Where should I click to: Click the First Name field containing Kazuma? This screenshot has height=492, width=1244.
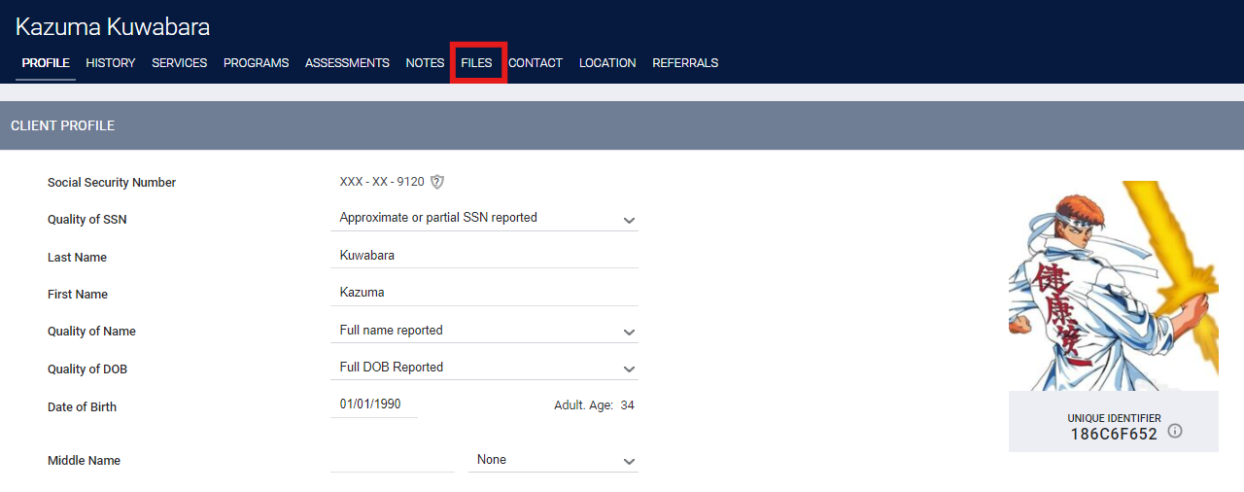(x=484, y=293)
